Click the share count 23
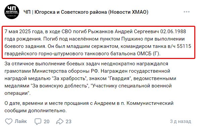The height and width of the screenshot is (129, 197). coord(68,122)
